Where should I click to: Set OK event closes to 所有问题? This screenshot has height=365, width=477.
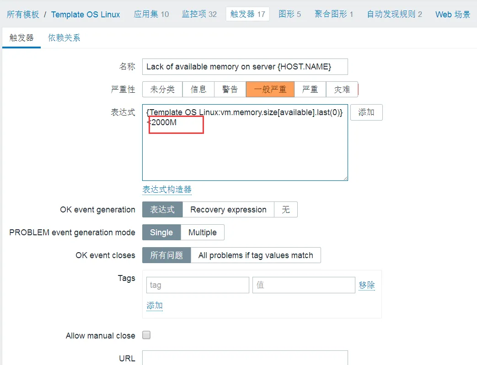click(x=166, y=255)
